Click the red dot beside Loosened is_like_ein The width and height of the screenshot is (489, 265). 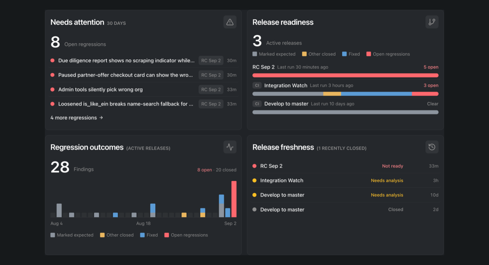53,104
